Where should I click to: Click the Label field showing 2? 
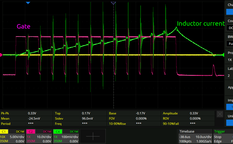pyautogui.click(x=229, y=76)
